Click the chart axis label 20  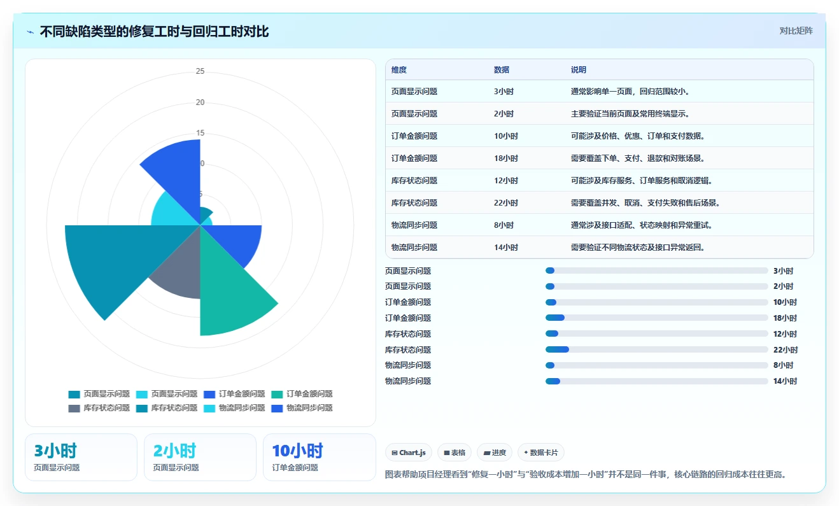tap(200, 102)
